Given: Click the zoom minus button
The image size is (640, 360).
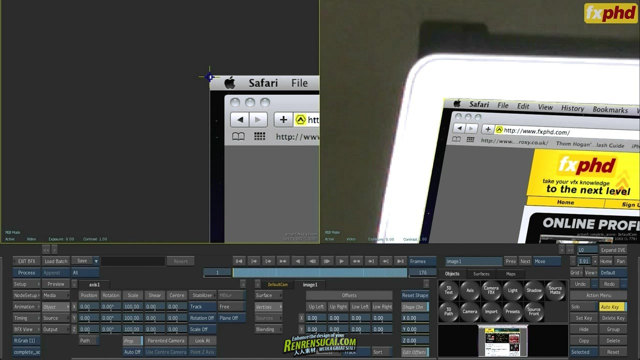Looking at the screenshot, I should click(573, 261).
